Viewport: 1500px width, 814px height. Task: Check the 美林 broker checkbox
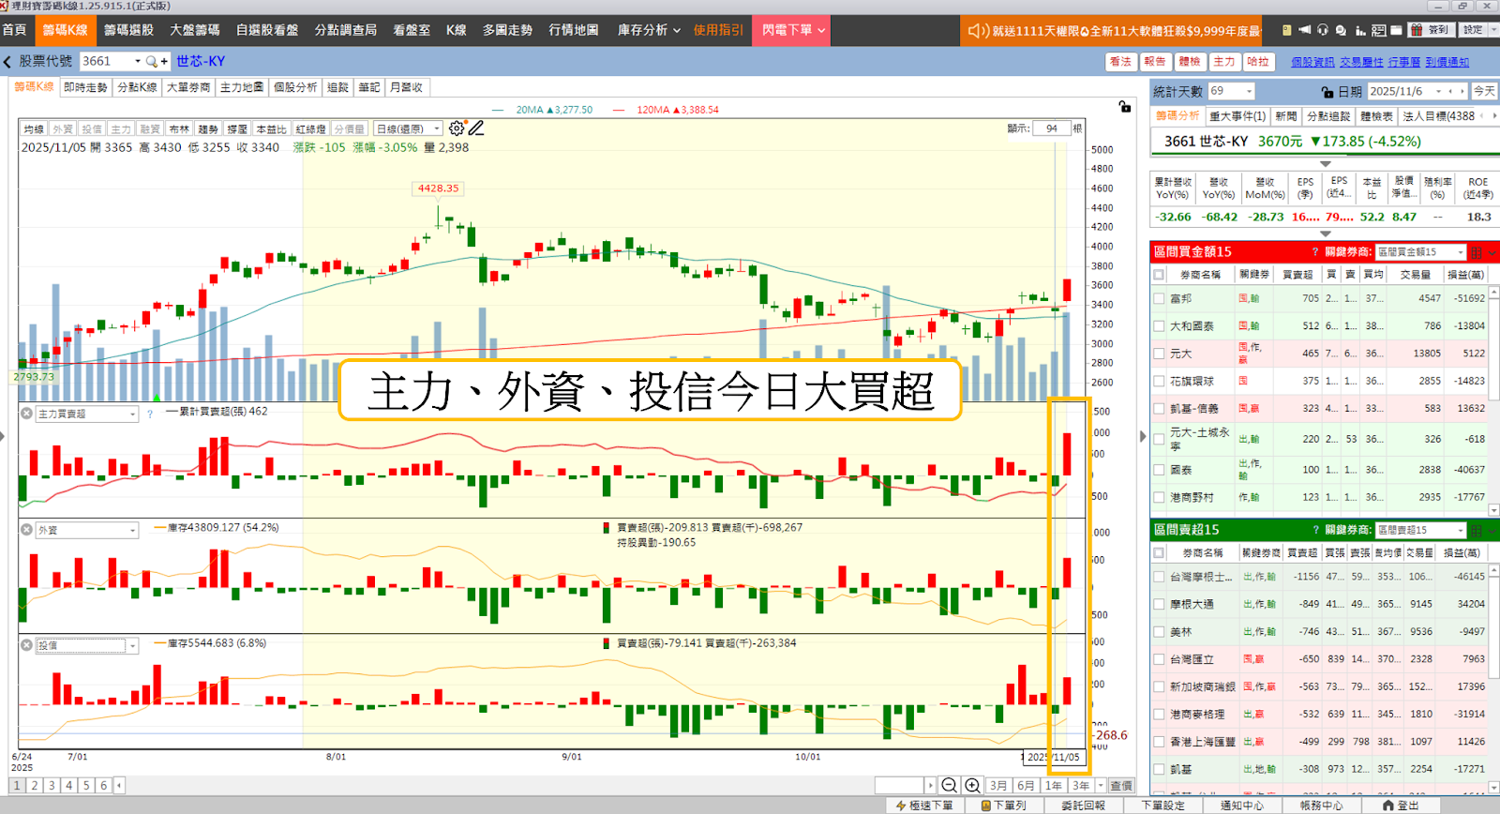[x=1159, y=632]
